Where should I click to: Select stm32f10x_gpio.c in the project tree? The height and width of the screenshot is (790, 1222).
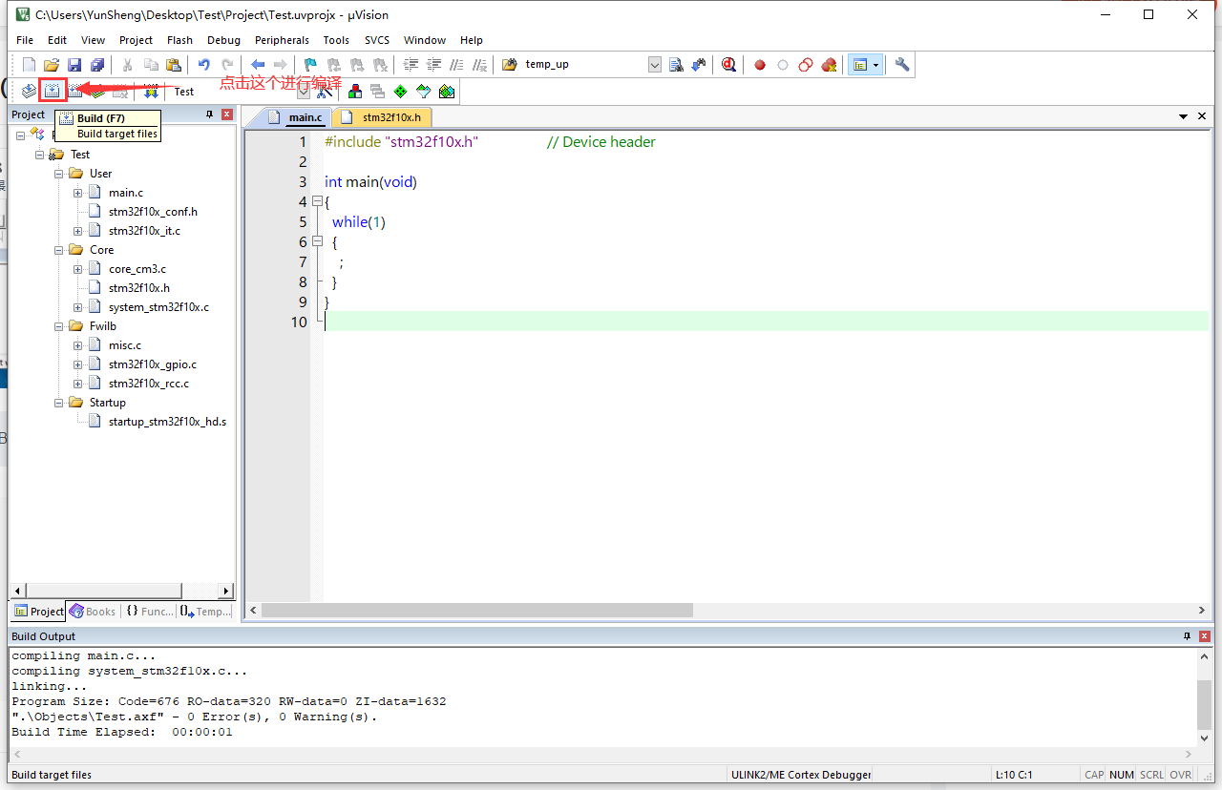click(153, 364)
